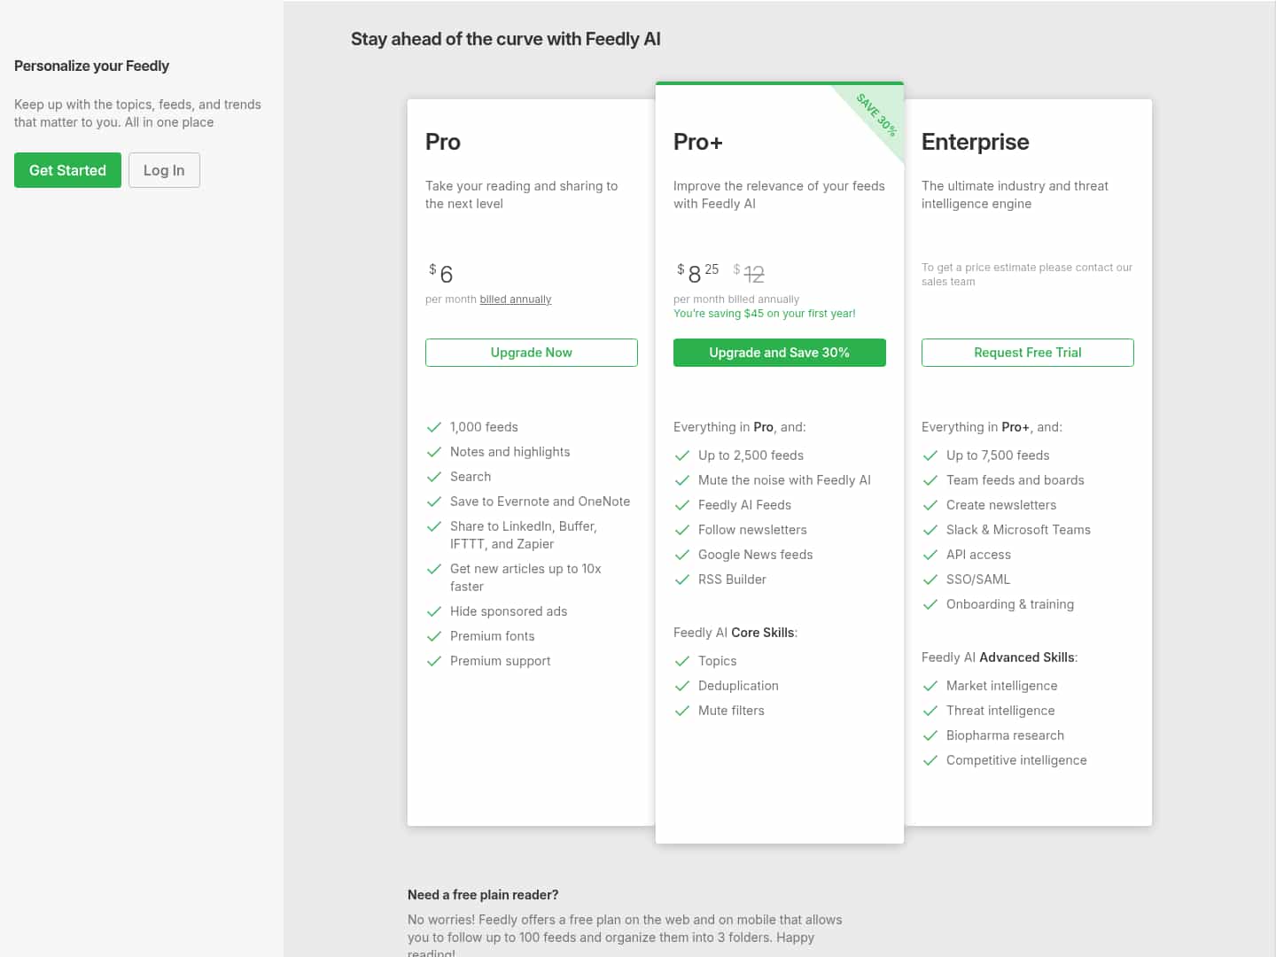The image size is (1276, 957).
Task: Click the Get Started button
Action: pyautogui.click(x=67, y=170)
